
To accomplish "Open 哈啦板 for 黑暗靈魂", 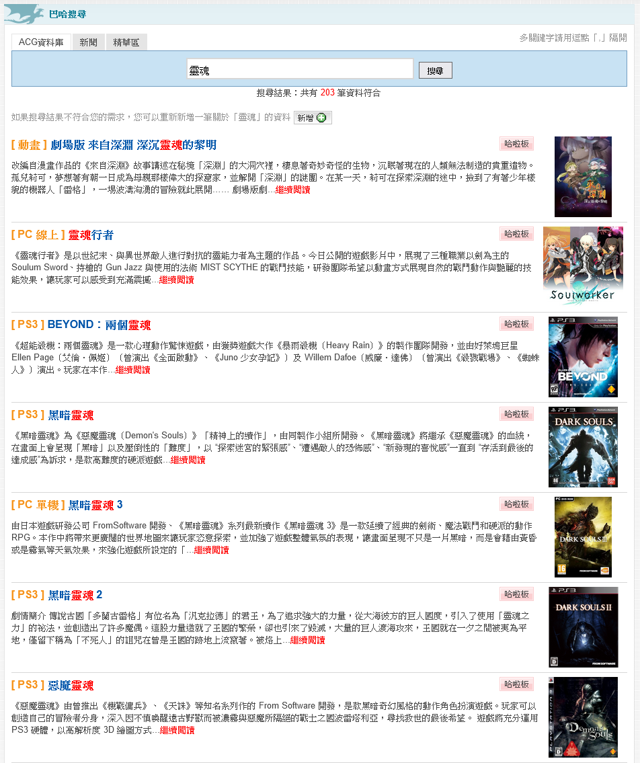I will coord(517,413).
